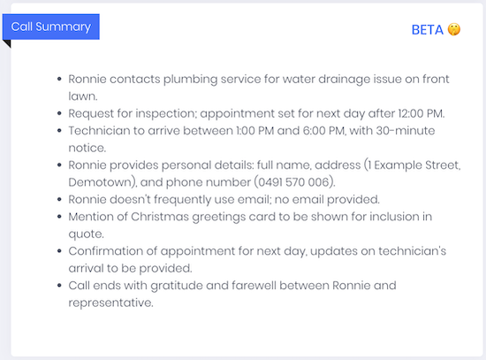Click the '1 Example Street' address text
This screenshot has width=486, height=360.
pyautogui.click(x=414, y=165)
